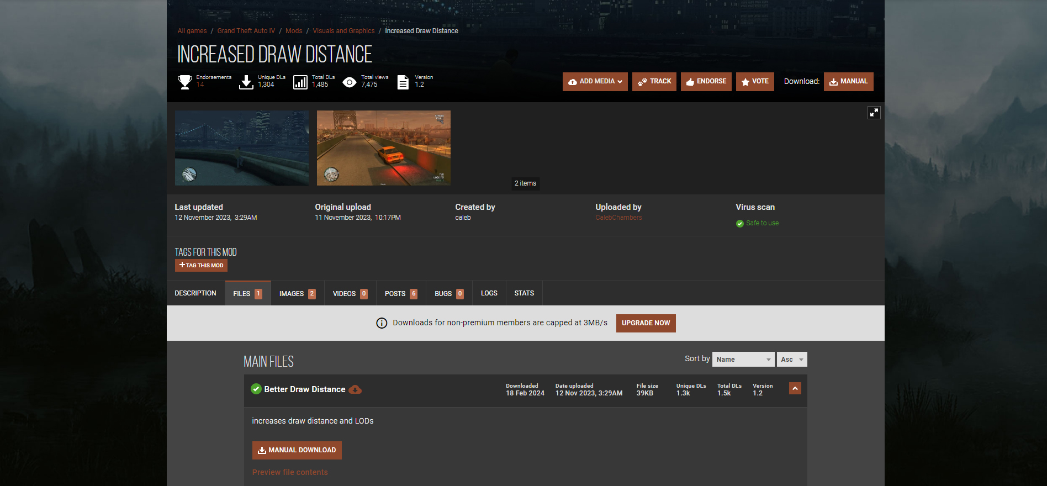Open the Asc sort order dropdown
This screenshot has height=486, width=1047.
[x=792, y=360]
